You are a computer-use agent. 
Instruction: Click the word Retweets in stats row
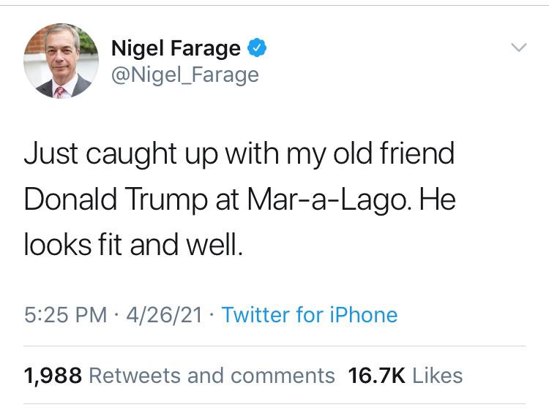click(x=135, y=376)
